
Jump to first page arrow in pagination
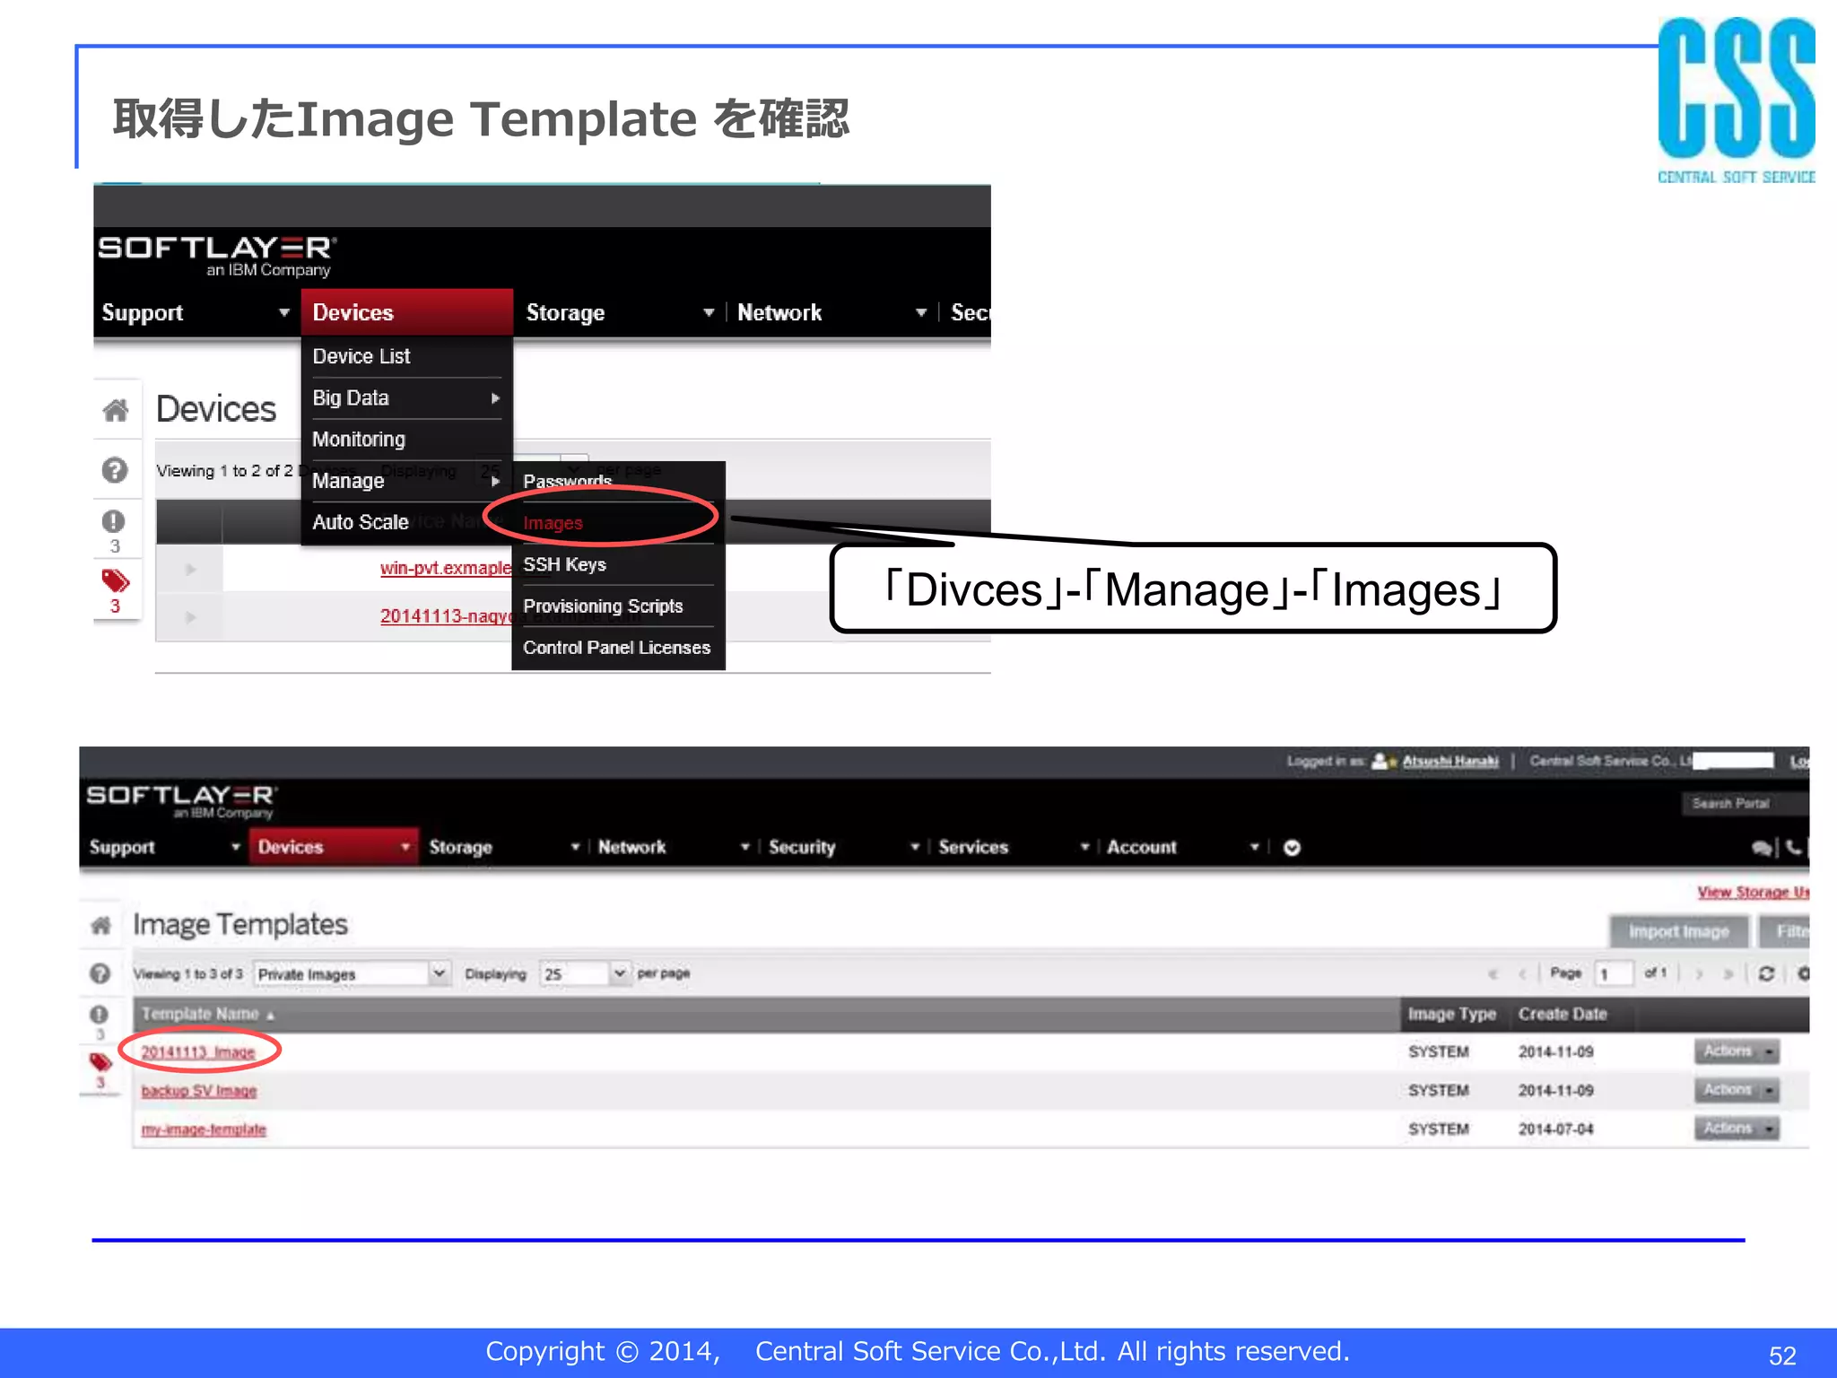1493,973
